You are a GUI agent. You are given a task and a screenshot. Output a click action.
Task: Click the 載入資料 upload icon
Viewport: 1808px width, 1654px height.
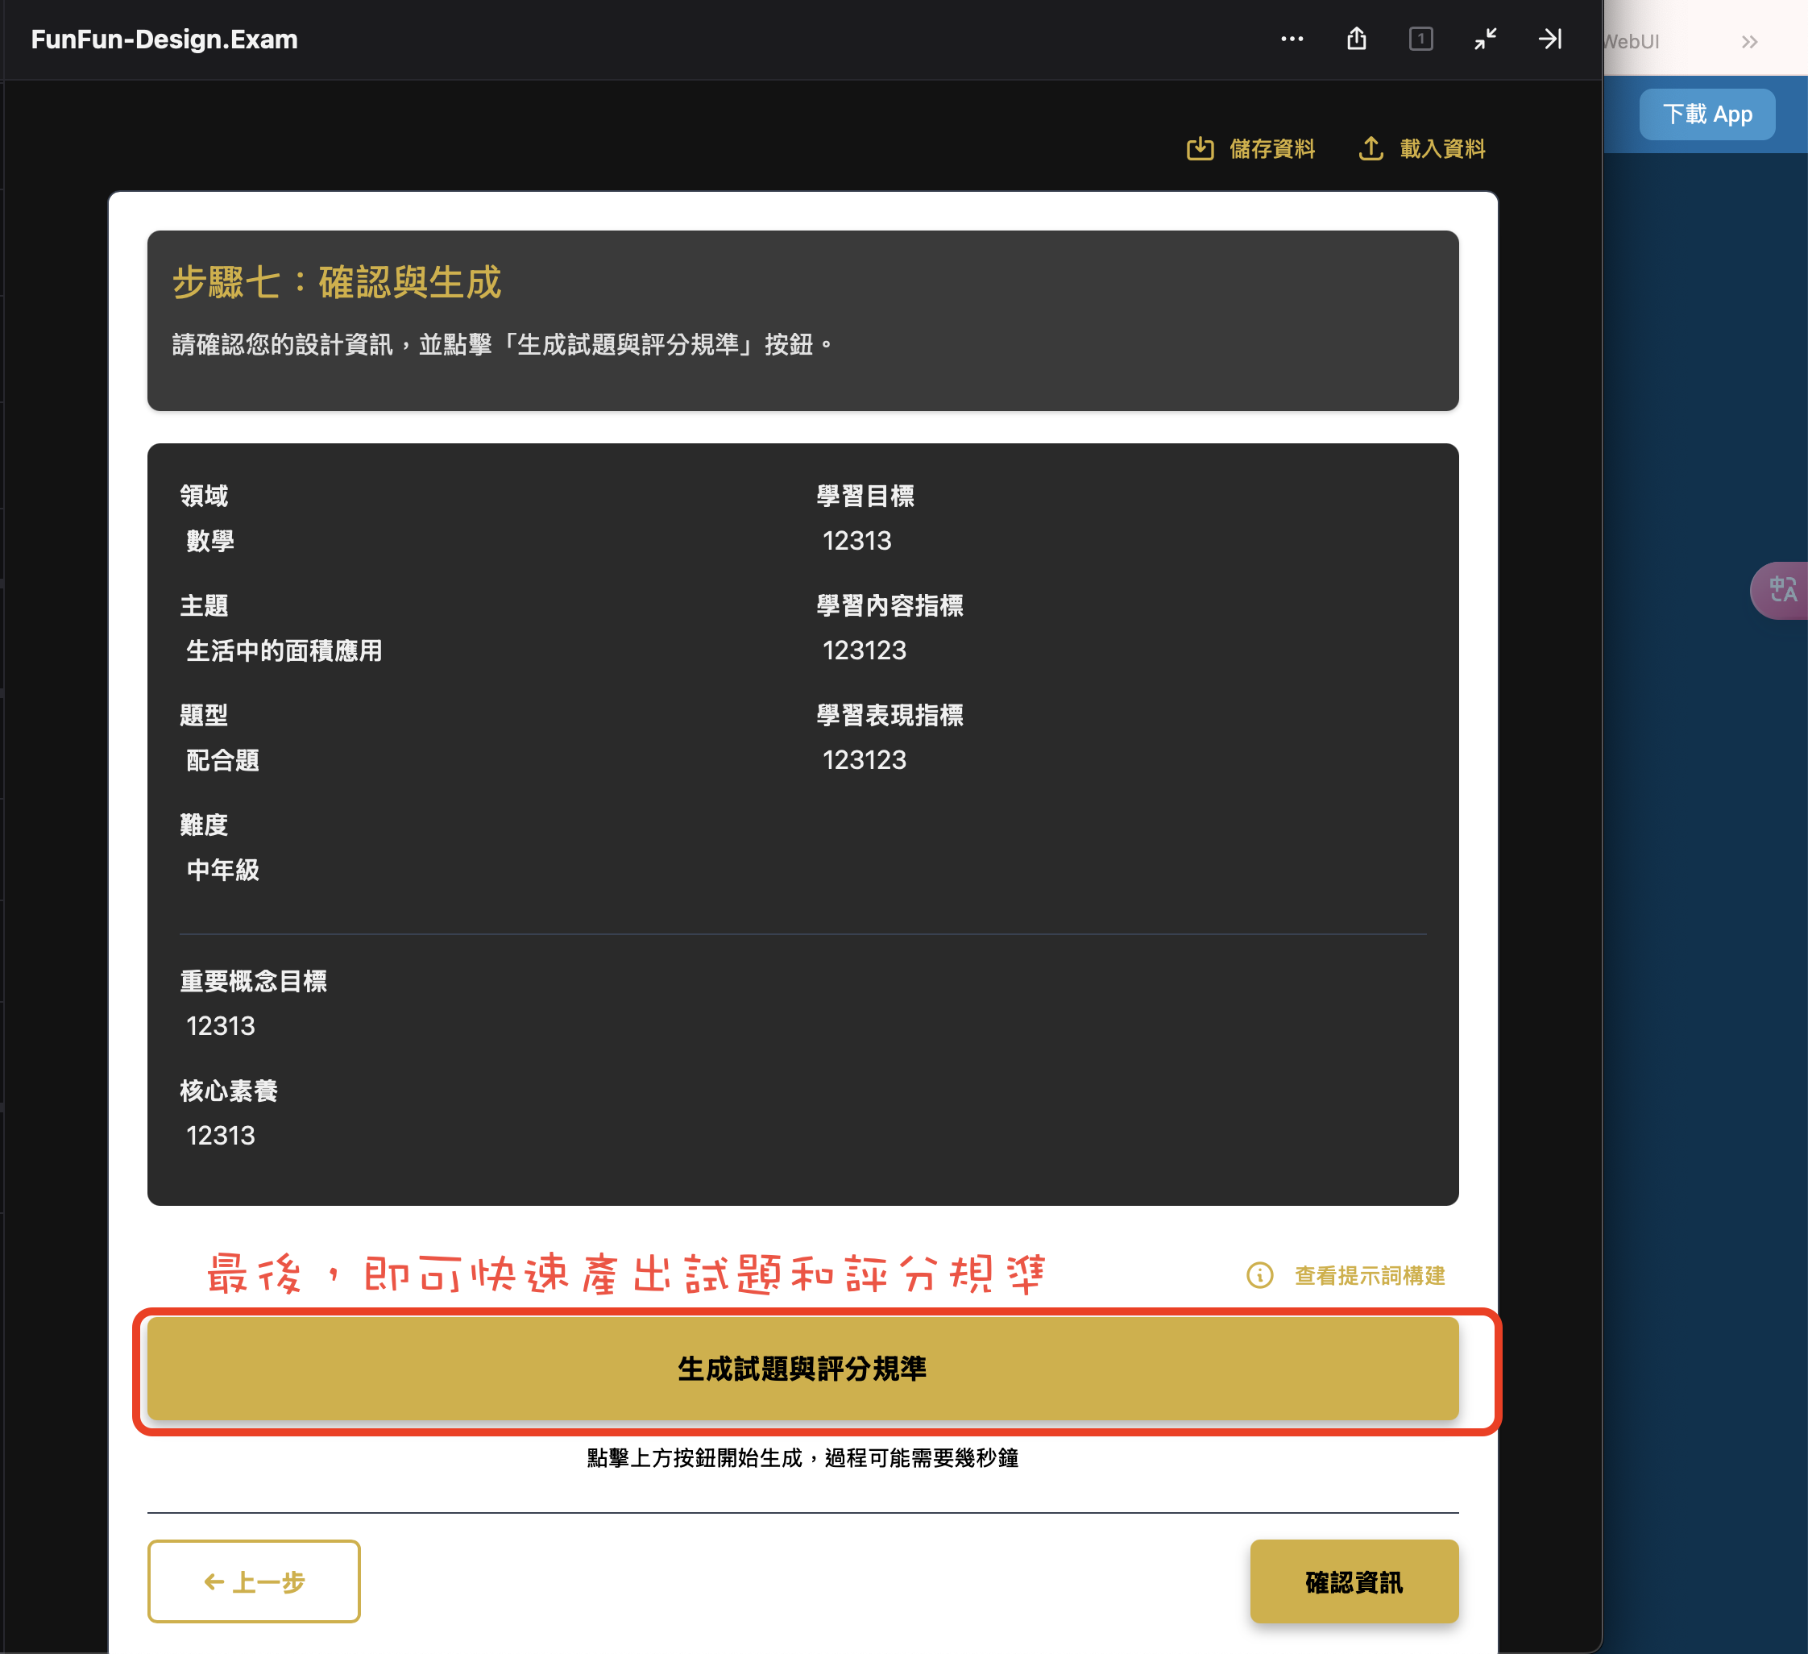(1371, 148)
